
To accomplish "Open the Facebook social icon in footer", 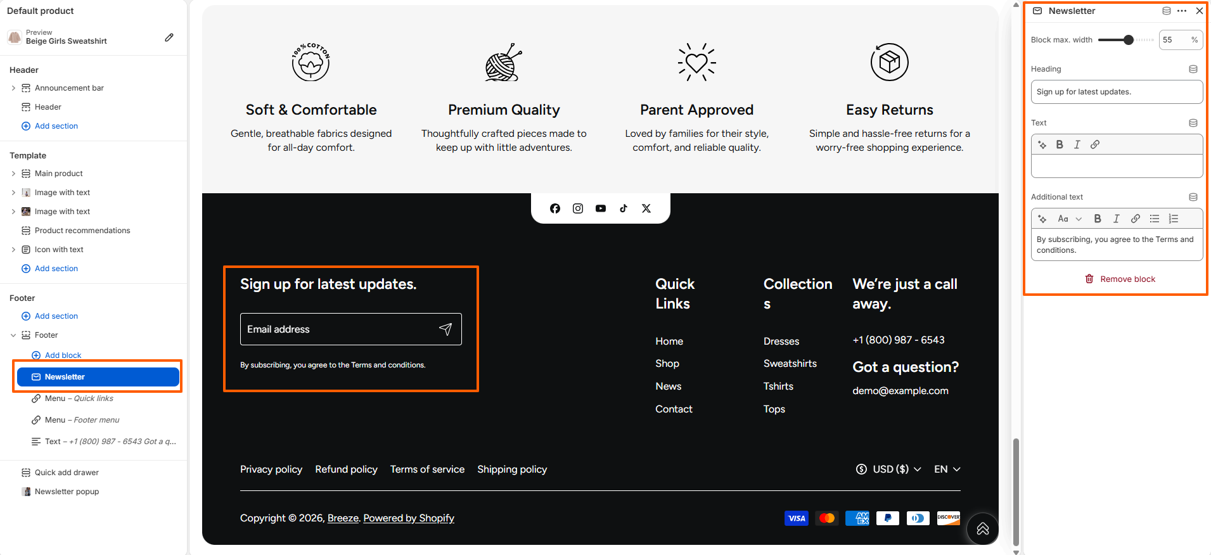I will [x=555, y=208].
